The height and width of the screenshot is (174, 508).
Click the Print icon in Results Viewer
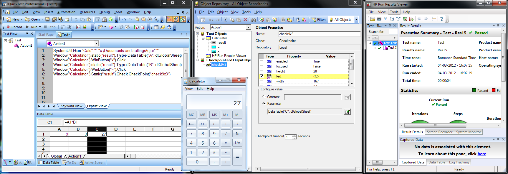tap(379, 19)
